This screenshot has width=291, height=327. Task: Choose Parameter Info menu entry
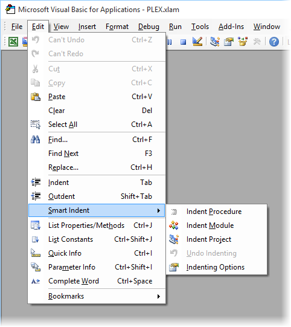pos(97,267)
